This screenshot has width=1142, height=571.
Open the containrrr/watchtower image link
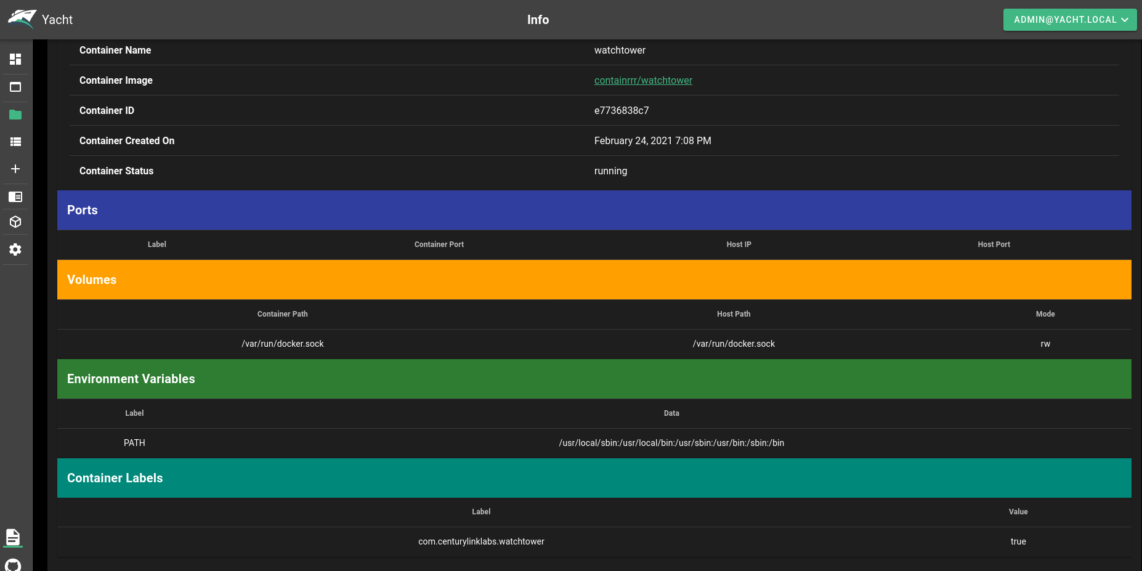click(643, 80)
